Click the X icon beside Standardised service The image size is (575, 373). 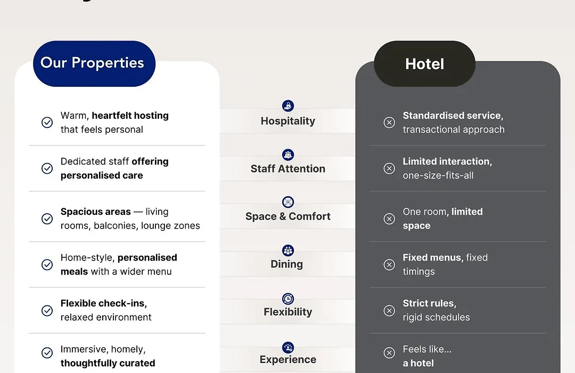point(389,122)
